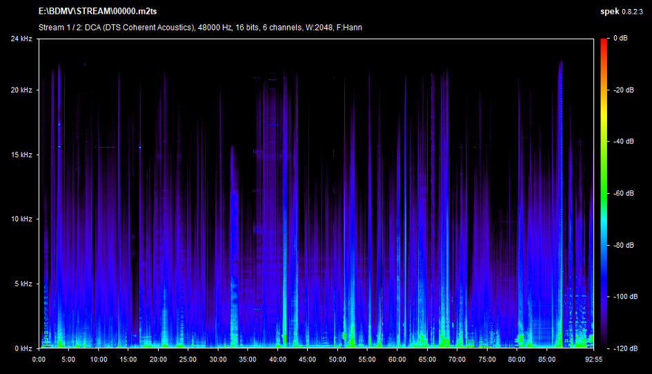Select the 20:00 time axis marker

[158, 360]
